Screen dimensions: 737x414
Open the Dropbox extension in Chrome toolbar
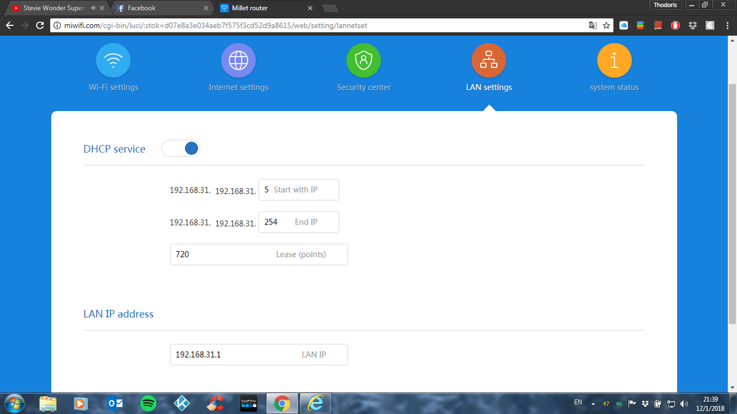tap(693, 25)
